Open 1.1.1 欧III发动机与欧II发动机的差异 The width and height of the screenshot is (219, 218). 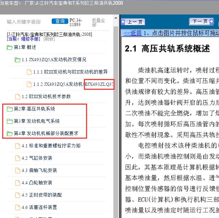pos(70,72)
